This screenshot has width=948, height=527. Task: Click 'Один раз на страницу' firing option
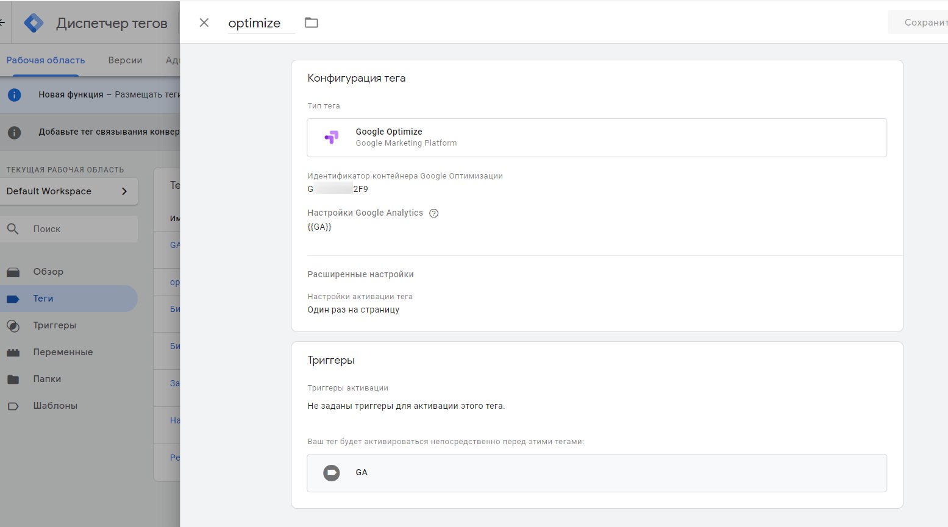tap(354, 309)
